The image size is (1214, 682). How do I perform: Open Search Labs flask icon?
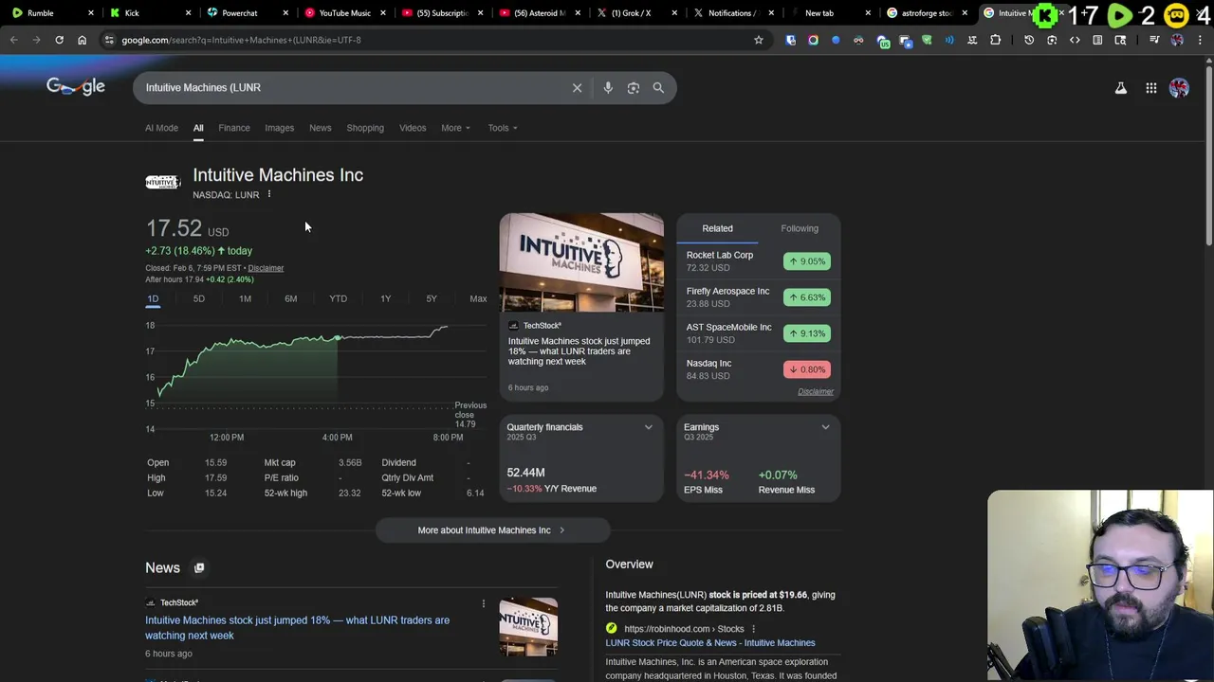[x=1121, y=88]
